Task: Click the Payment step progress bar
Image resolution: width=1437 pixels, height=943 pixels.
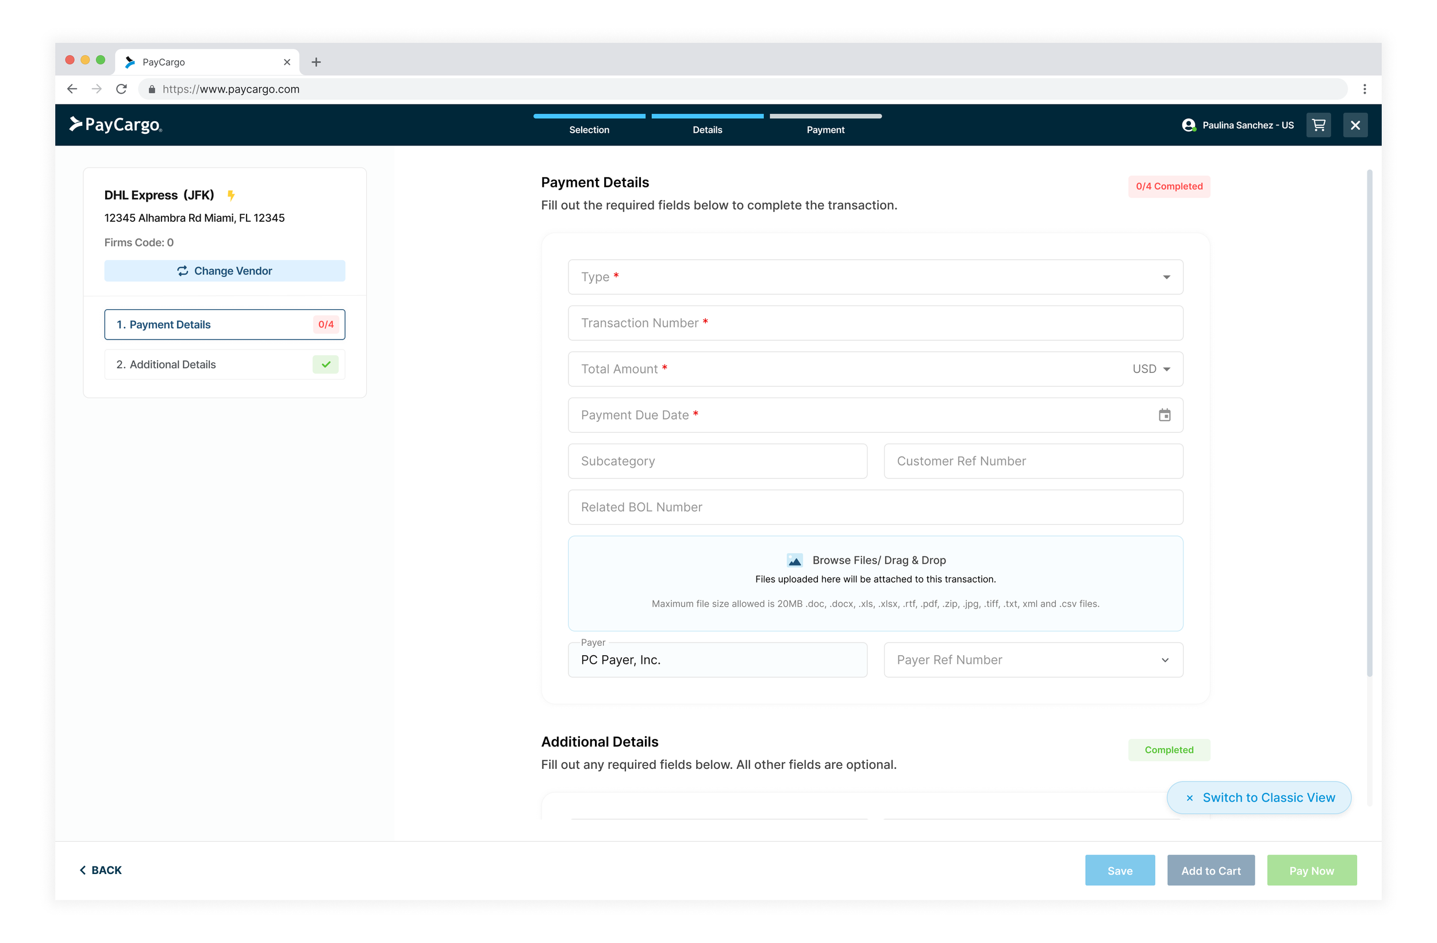Action: (x=825, y=116)
